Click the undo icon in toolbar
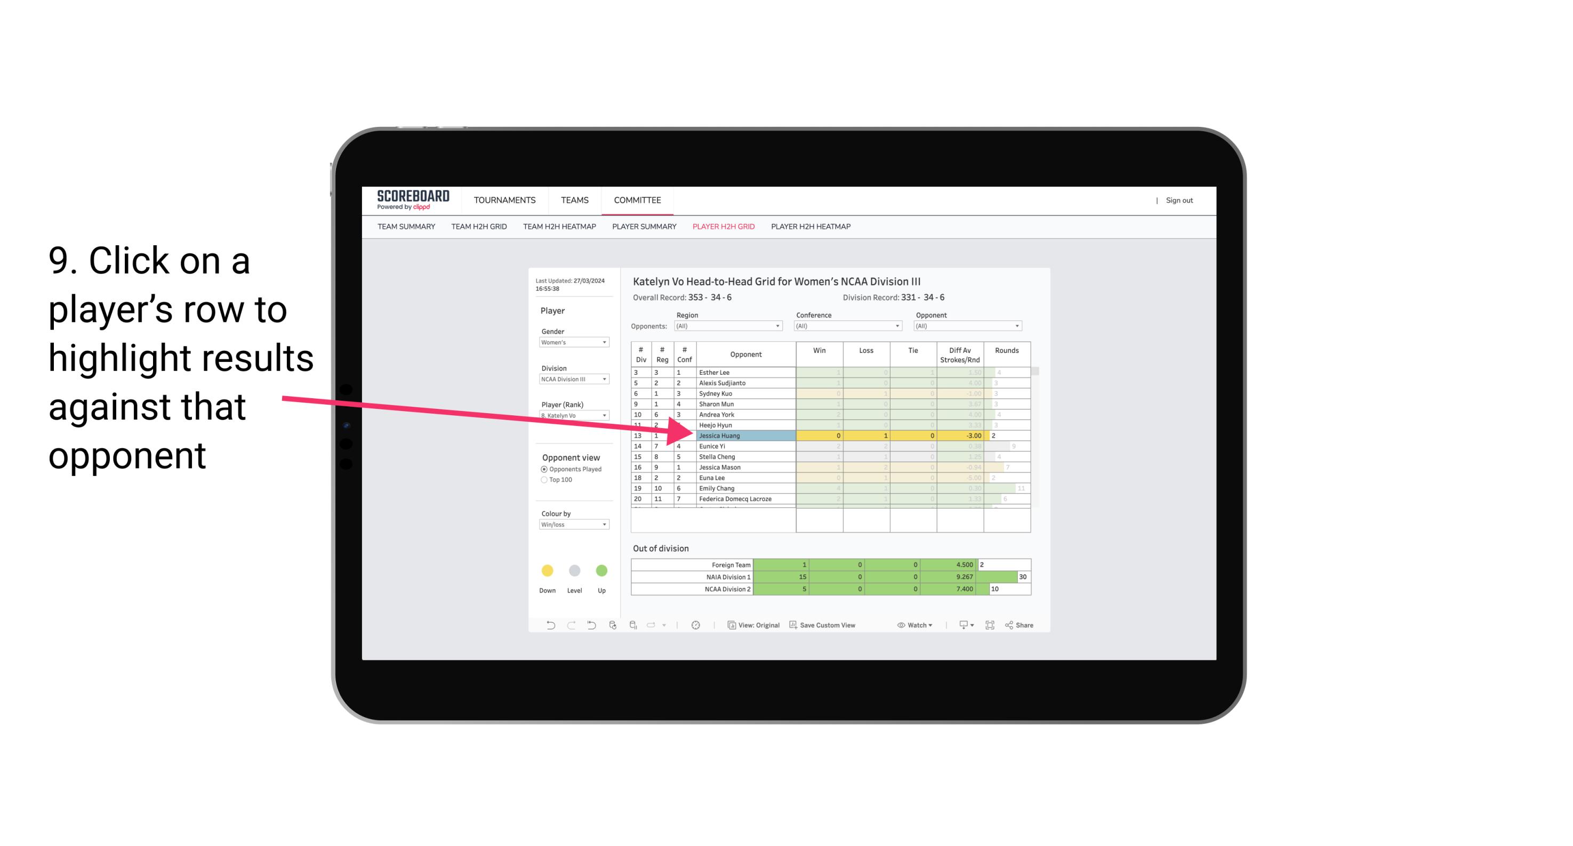Image resolution: width=1573 pixels, height=846 pixels. pyautogui.click(x=545, y=627)
